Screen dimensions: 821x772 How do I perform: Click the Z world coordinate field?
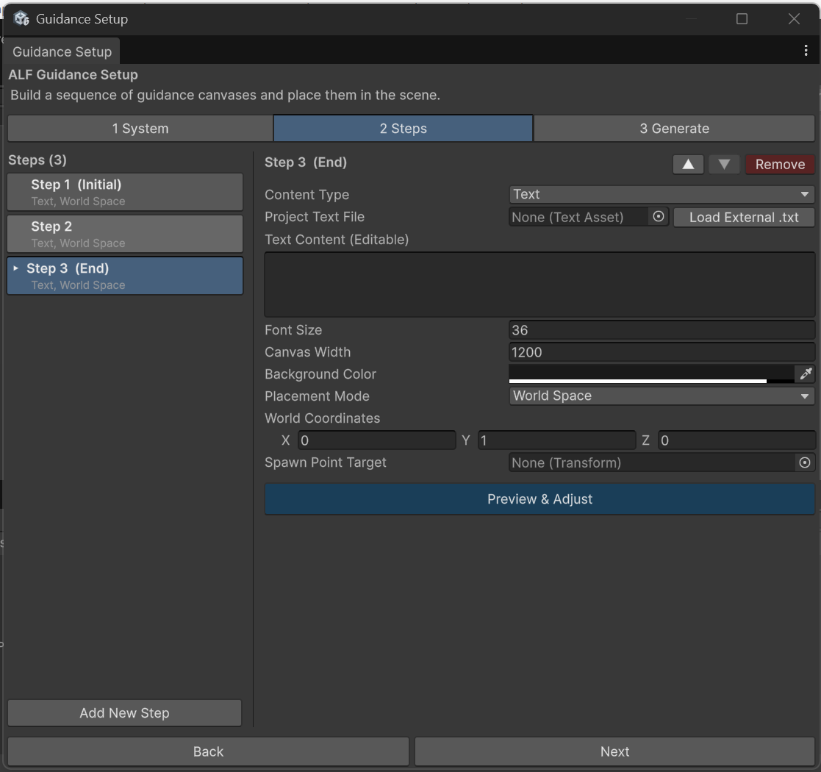(736, 440)
